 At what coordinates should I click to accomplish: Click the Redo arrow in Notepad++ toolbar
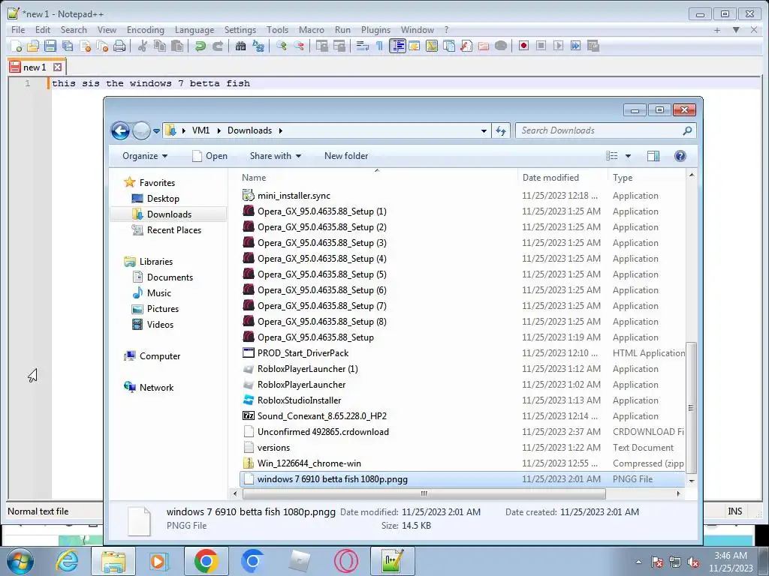(218, 46)
